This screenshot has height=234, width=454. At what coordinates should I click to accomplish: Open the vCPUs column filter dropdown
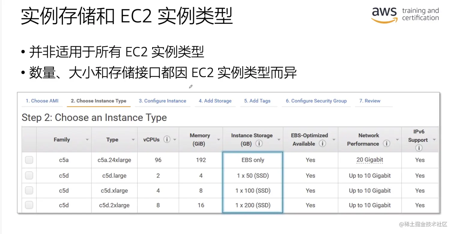[x=174, y=140]
